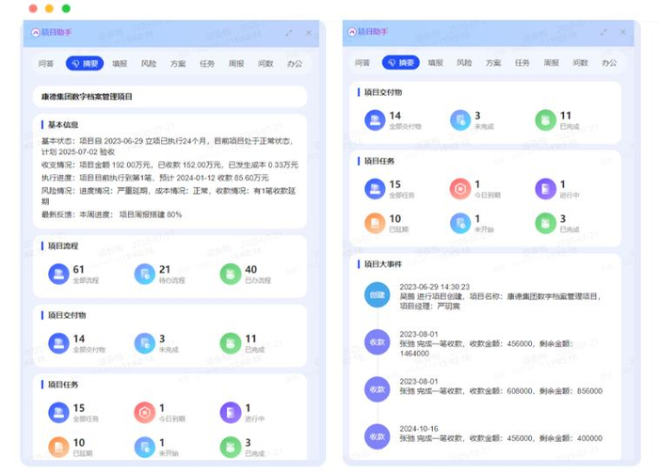Click the green macOS fullscreen button

66,8
